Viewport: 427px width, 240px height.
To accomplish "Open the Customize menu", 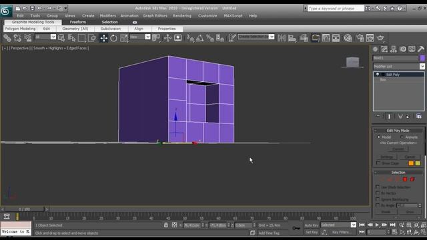I will pyautogui.click(x=207, y=16).
